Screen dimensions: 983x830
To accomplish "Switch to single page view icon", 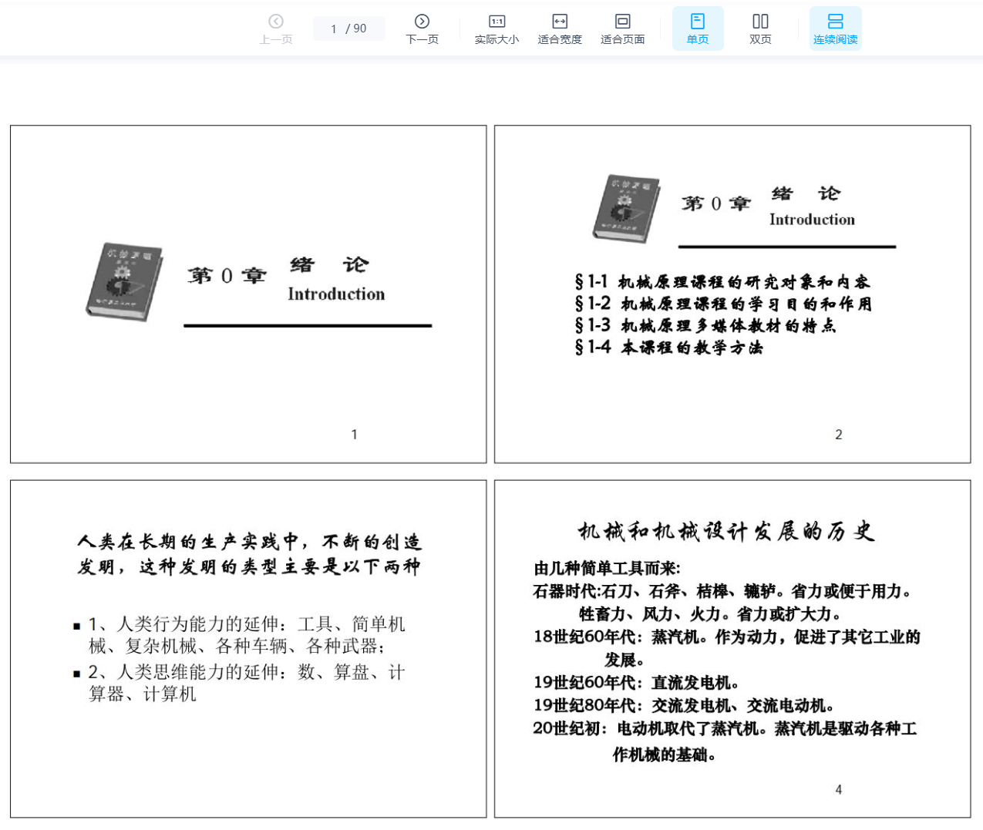I will pos(698,22).
